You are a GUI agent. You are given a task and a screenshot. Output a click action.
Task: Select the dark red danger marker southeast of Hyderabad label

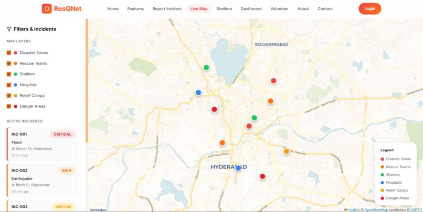[262, 176]
